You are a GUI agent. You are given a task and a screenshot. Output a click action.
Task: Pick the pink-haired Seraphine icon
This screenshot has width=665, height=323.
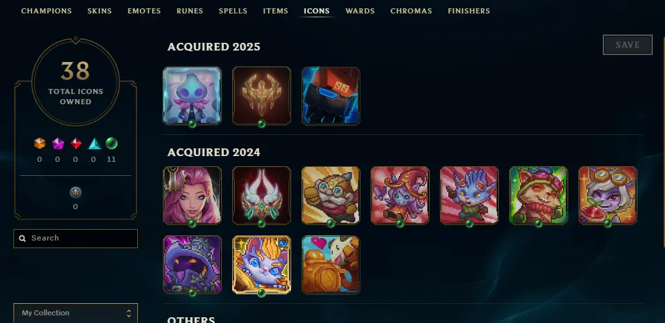click(x=192, y=195)
